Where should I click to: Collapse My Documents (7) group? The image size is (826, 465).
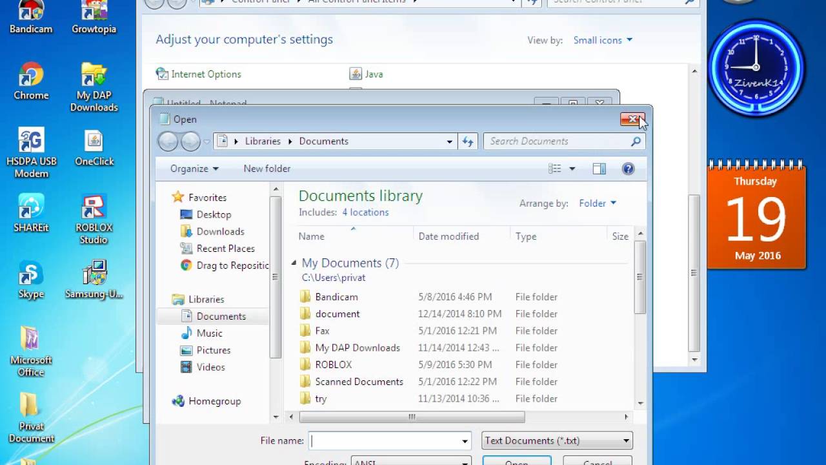point(294,263)
